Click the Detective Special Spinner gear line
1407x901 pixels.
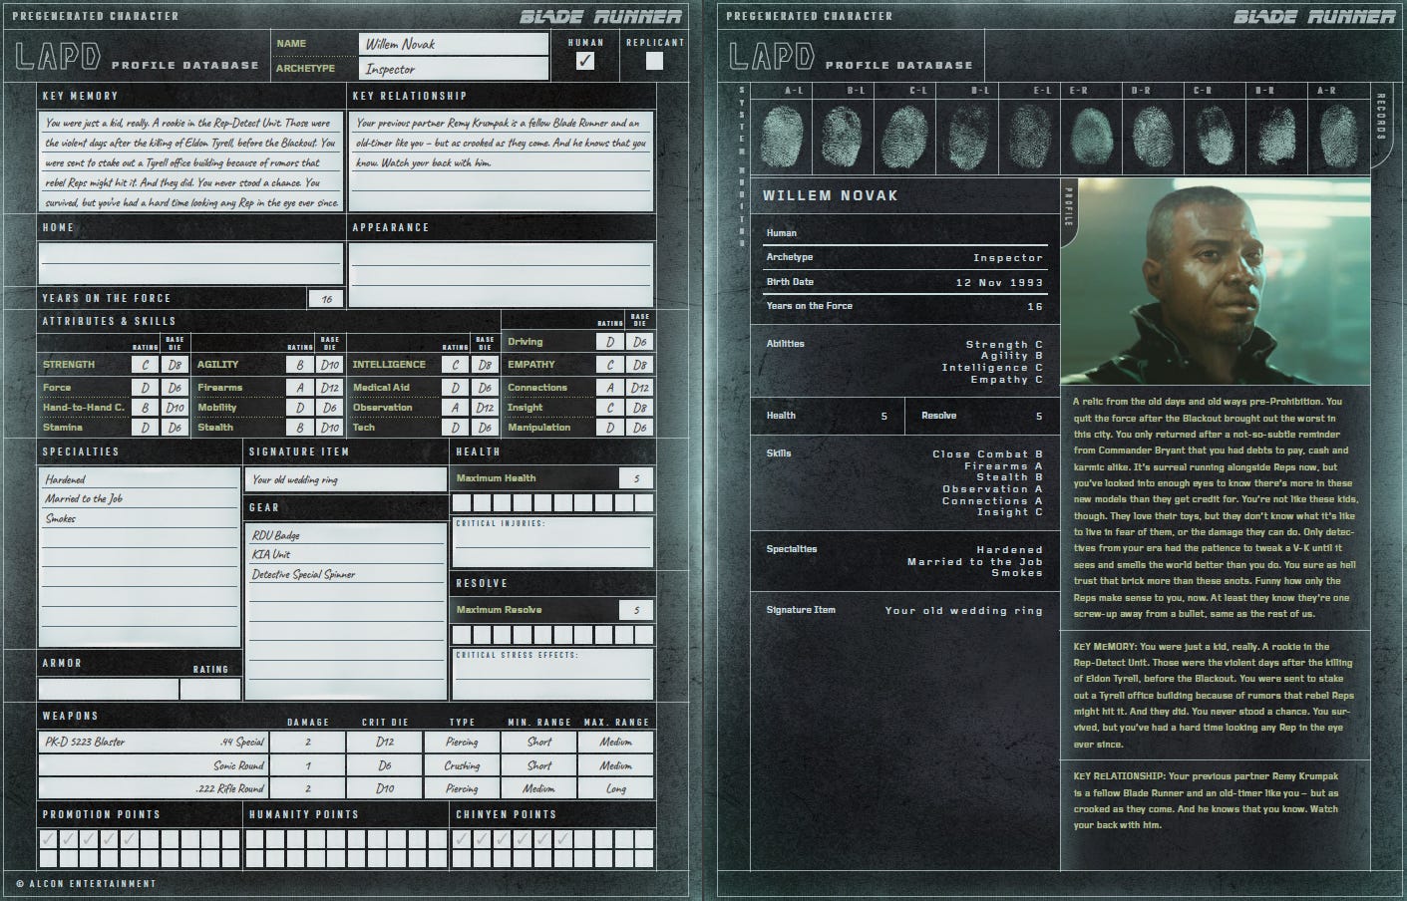pyautogui.click(x=346, y=574)
